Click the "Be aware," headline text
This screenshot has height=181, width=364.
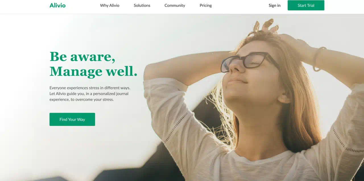82,57
